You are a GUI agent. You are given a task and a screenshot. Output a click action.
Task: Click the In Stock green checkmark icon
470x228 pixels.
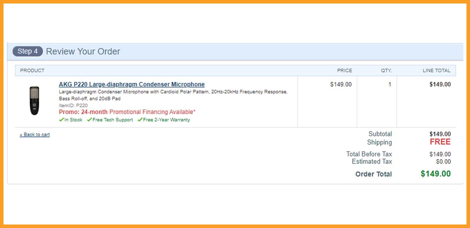pos(61,120)
